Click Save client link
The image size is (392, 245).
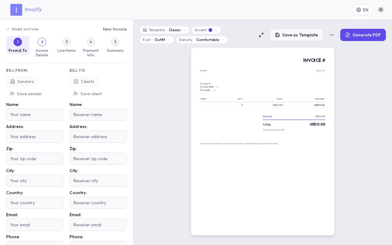click(x=88, y=94)
